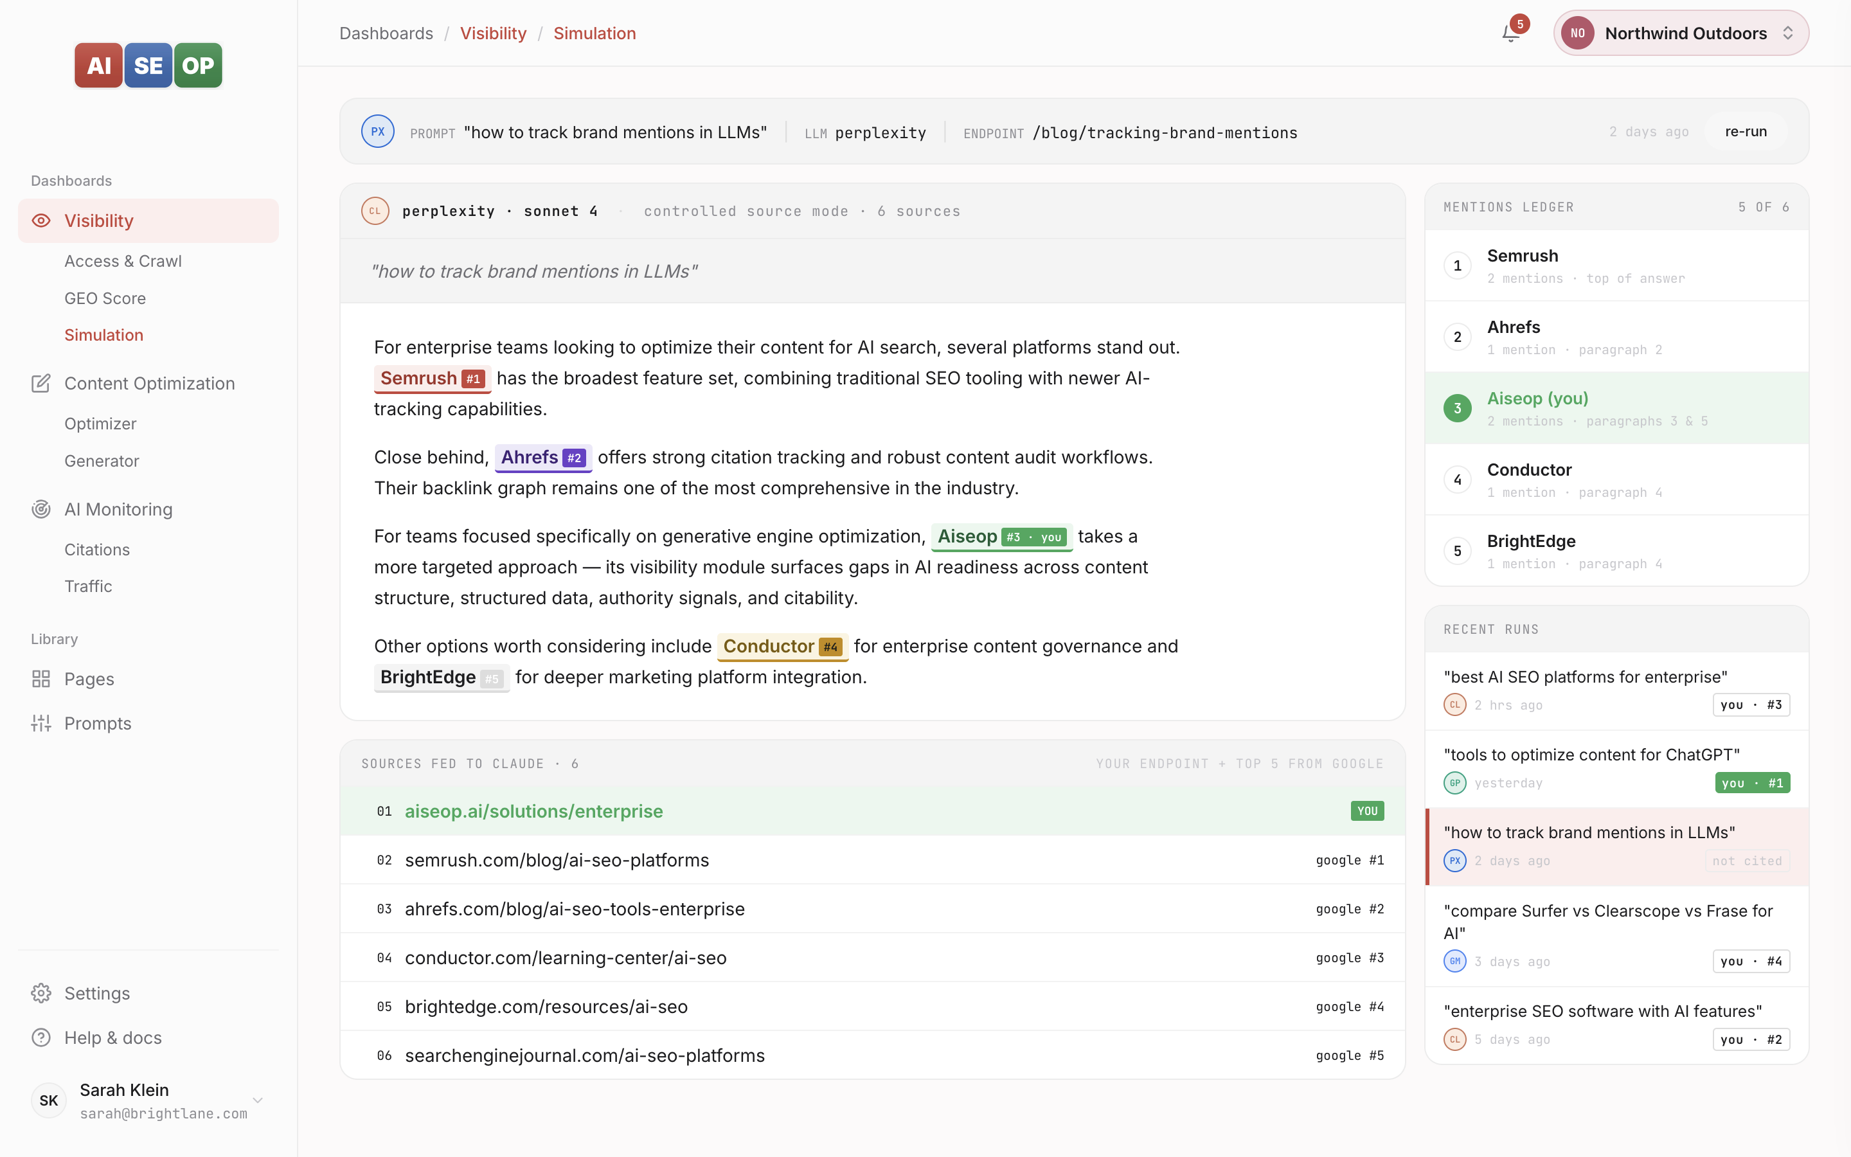This screenshot has width=1851, height=1157.
Task: Click the AI Monitoring target icon
Action: (41, 509)
